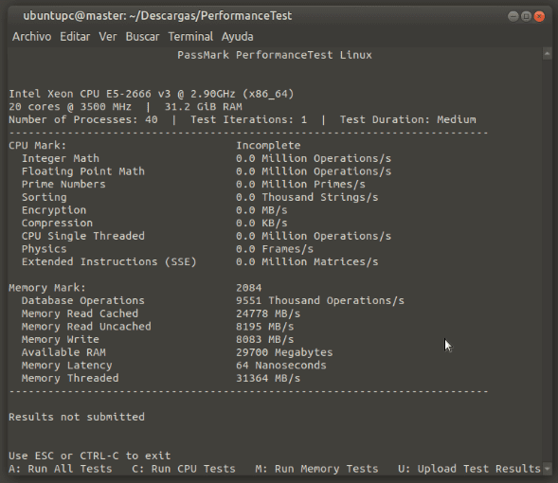Click the '24778 MB/s' value
Screen dimensions: 558x483
pyautogui.click(x=268, y=313)
